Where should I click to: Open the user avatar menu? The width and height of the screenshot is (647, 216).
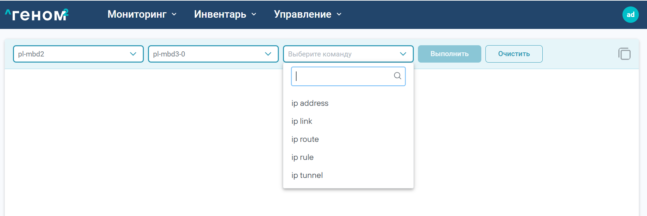point(630,15)
